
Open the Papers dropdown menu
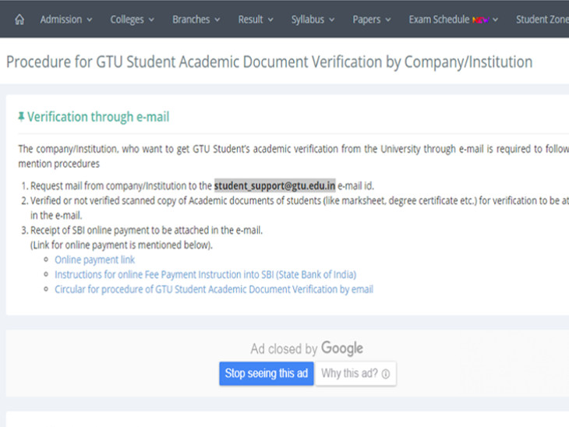pyautogui.click(x=371, y=19)
